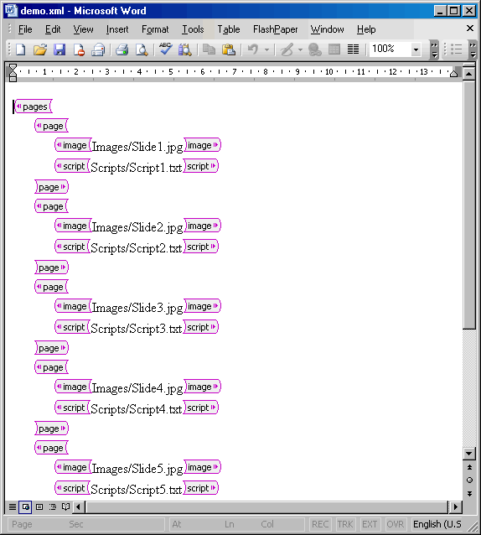The height and width of the screenshot is (535, 481).
Task: Undo the last action
Action: coord(253,49)
